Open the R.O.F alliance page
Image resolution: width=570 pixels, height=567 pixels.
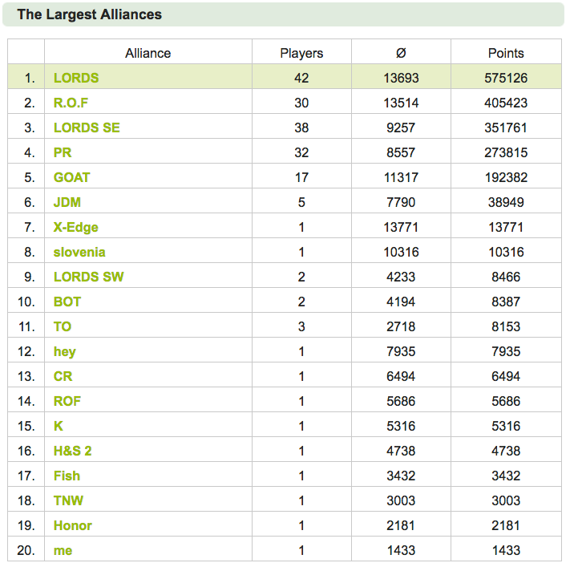(71, 103)
